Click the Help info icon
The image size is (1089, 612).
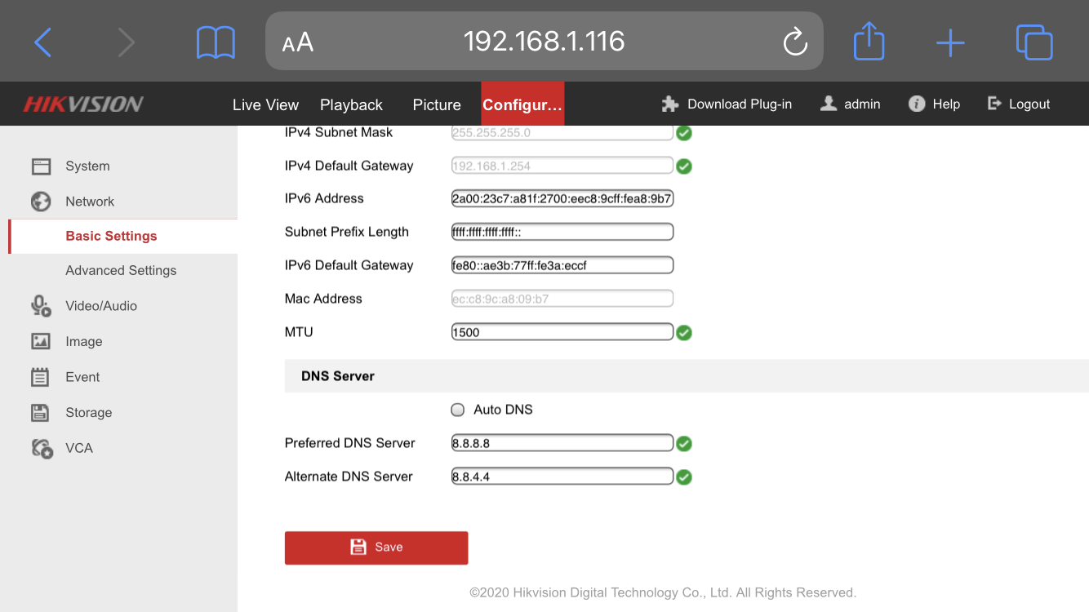[917, 104]
